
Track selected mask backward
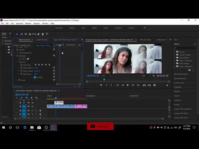coord(39,65)
